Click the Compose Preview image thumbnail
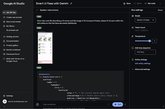The width and height of the screenshot is (165, 109). click(45, 48)
